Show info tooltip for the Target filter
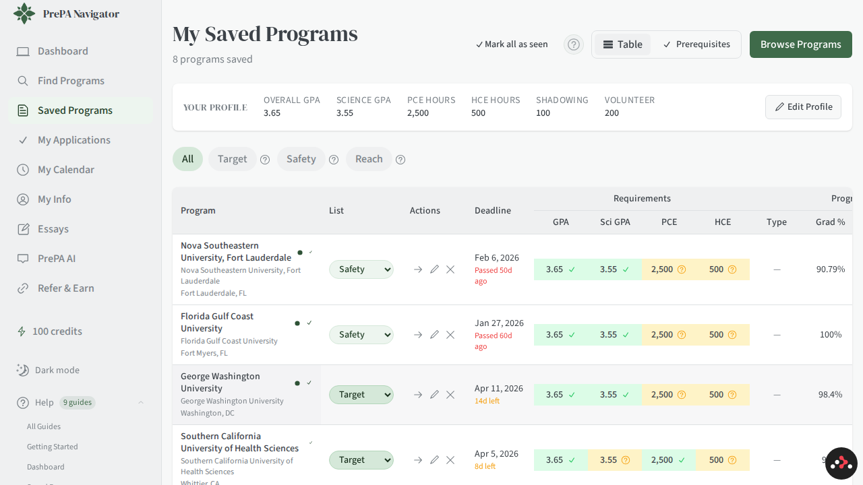The height and width of the screenshot is (485, 863). [x=265, y=160]
